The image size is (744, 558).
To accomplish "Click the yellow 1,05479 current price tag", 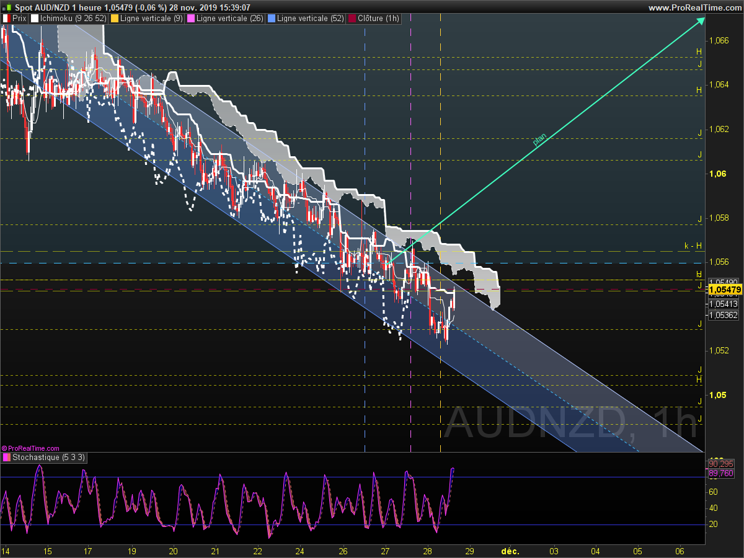I will (x=725, y=290).
